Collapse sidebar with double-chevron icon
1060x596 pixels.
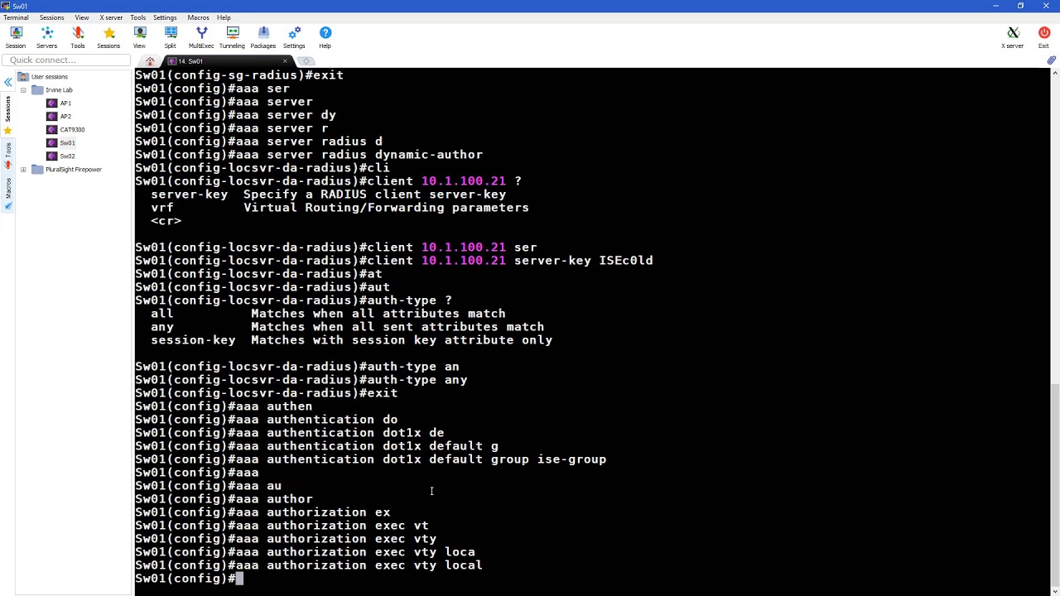7,82
